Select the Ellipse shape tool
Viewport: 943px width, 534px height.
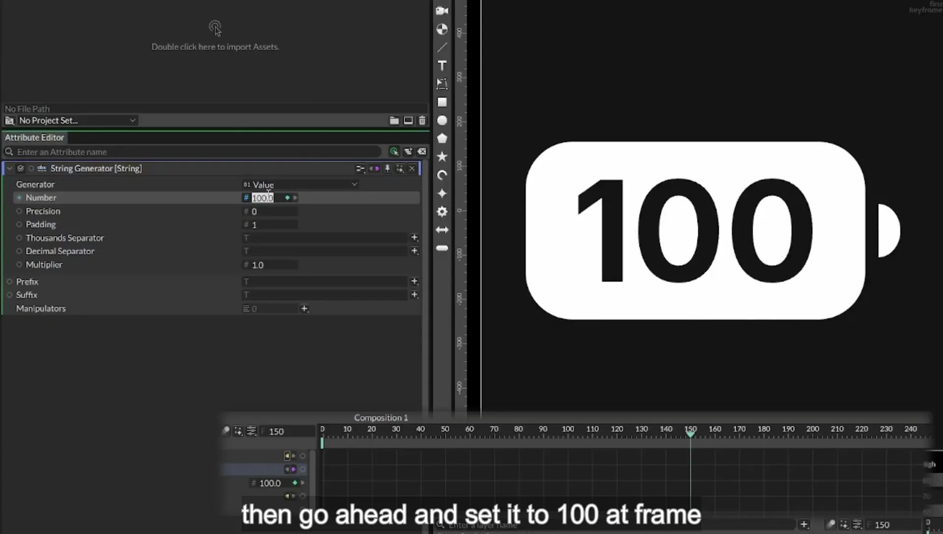(x=442, y=120)
